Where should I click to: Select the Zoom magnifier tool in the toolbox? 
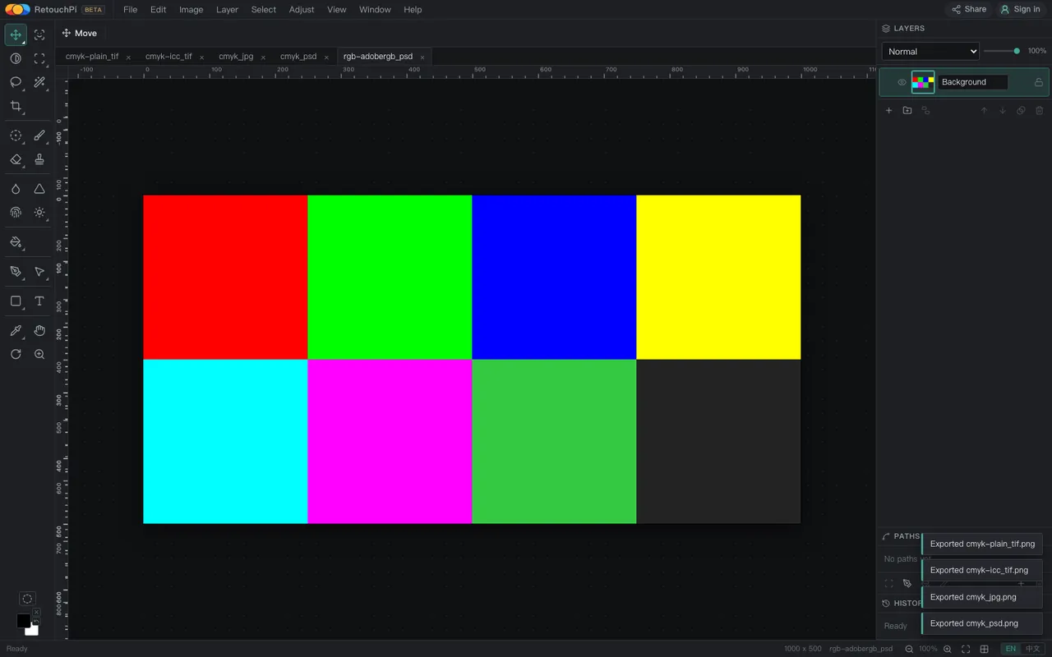pyautogui.click(x=39, y=354)
